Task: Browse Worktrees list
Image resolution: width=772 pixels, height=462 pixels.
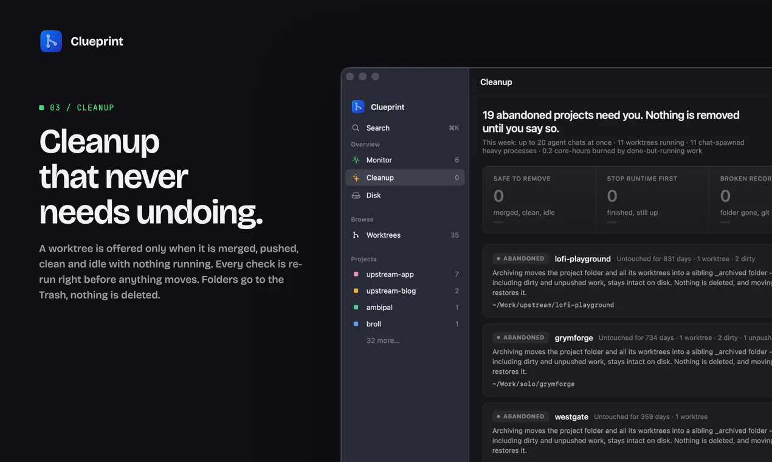Action: tap(405, 235)
